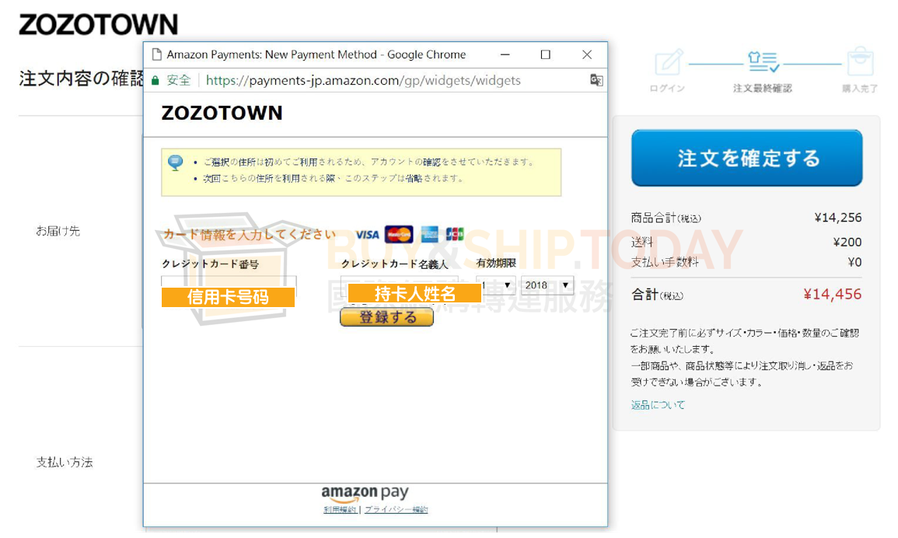Image resolution: width=898 pixels, height=538 pixels.
Task: Click the JCB card logo
Action: click(x=455, y=234)
